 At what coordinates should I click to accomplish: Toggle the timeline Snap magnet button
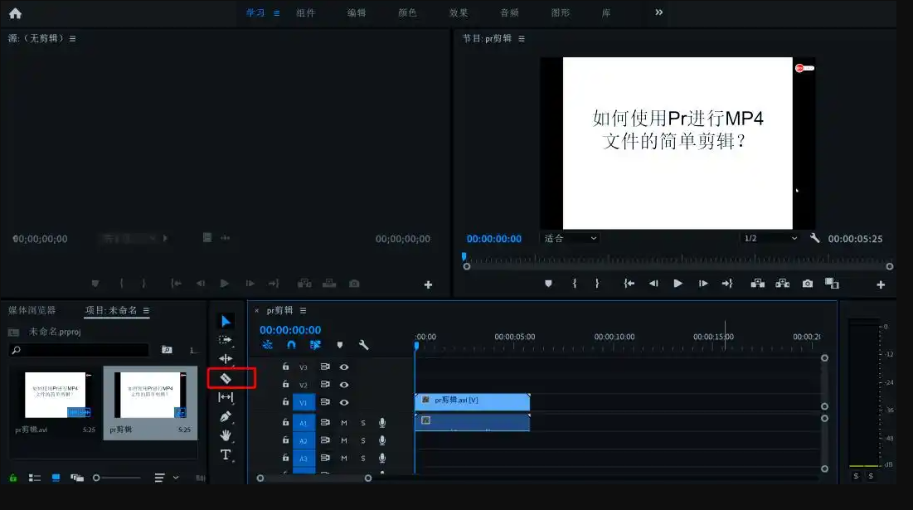291,345
